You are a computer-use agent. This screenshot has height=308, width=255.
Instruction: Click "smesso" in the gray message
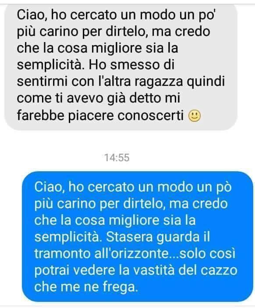click(135, 65)
